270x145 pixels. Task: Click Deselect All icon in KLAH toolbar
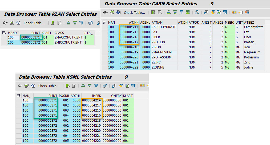(60, 23)
